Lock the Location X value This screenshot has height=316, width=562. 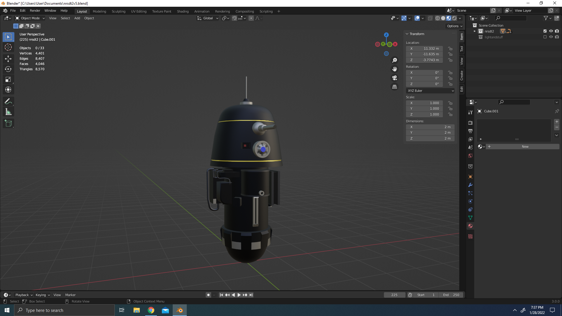(x=450, y=49)
